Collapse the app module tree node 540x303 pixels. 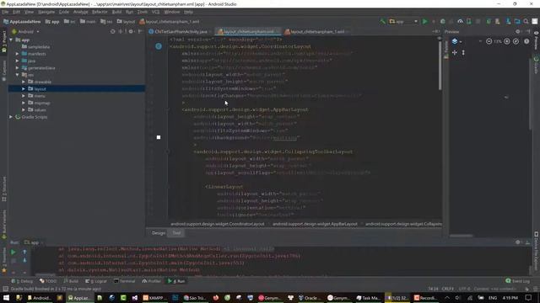click(x=11, y=40)
